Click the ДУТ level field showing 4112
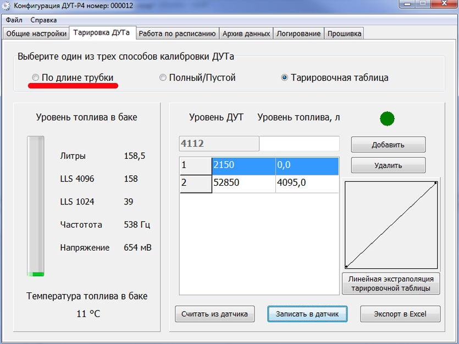This screenshot has height=344, width=459. click(219, 143)
